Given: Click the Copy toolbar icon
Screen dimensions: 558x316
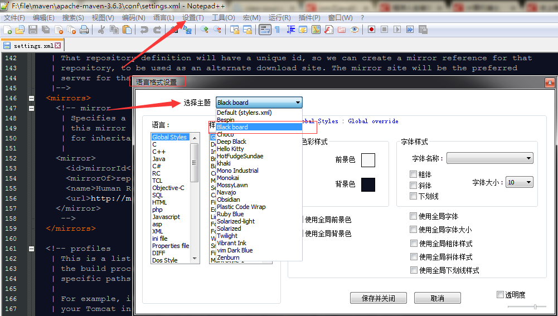Looking at the screenshot, I should tap(114, 30).
